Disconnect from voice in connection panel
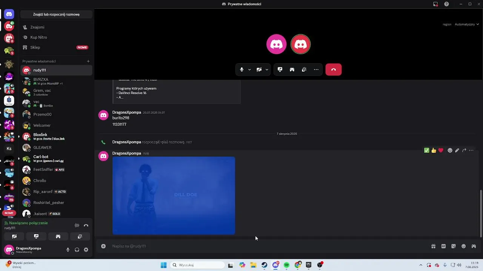483x271 pixels. click(86, 225)
